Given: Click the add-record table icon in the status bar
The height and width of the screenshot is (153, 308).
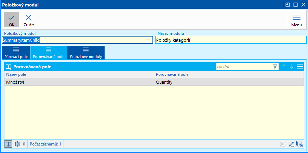Looking at the screenshot, I should 299,144.
